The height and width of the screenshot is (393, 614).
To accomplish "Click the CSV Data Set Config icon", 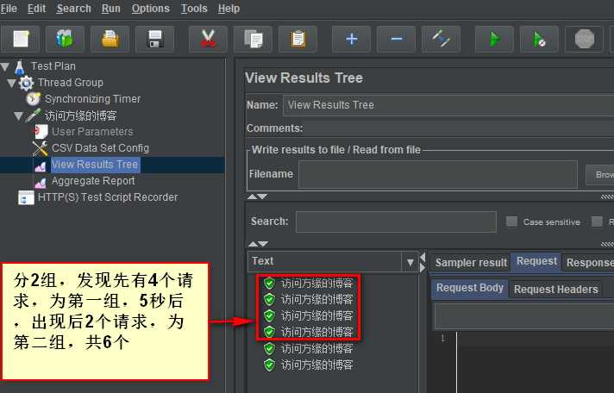I will click(41, 148).
